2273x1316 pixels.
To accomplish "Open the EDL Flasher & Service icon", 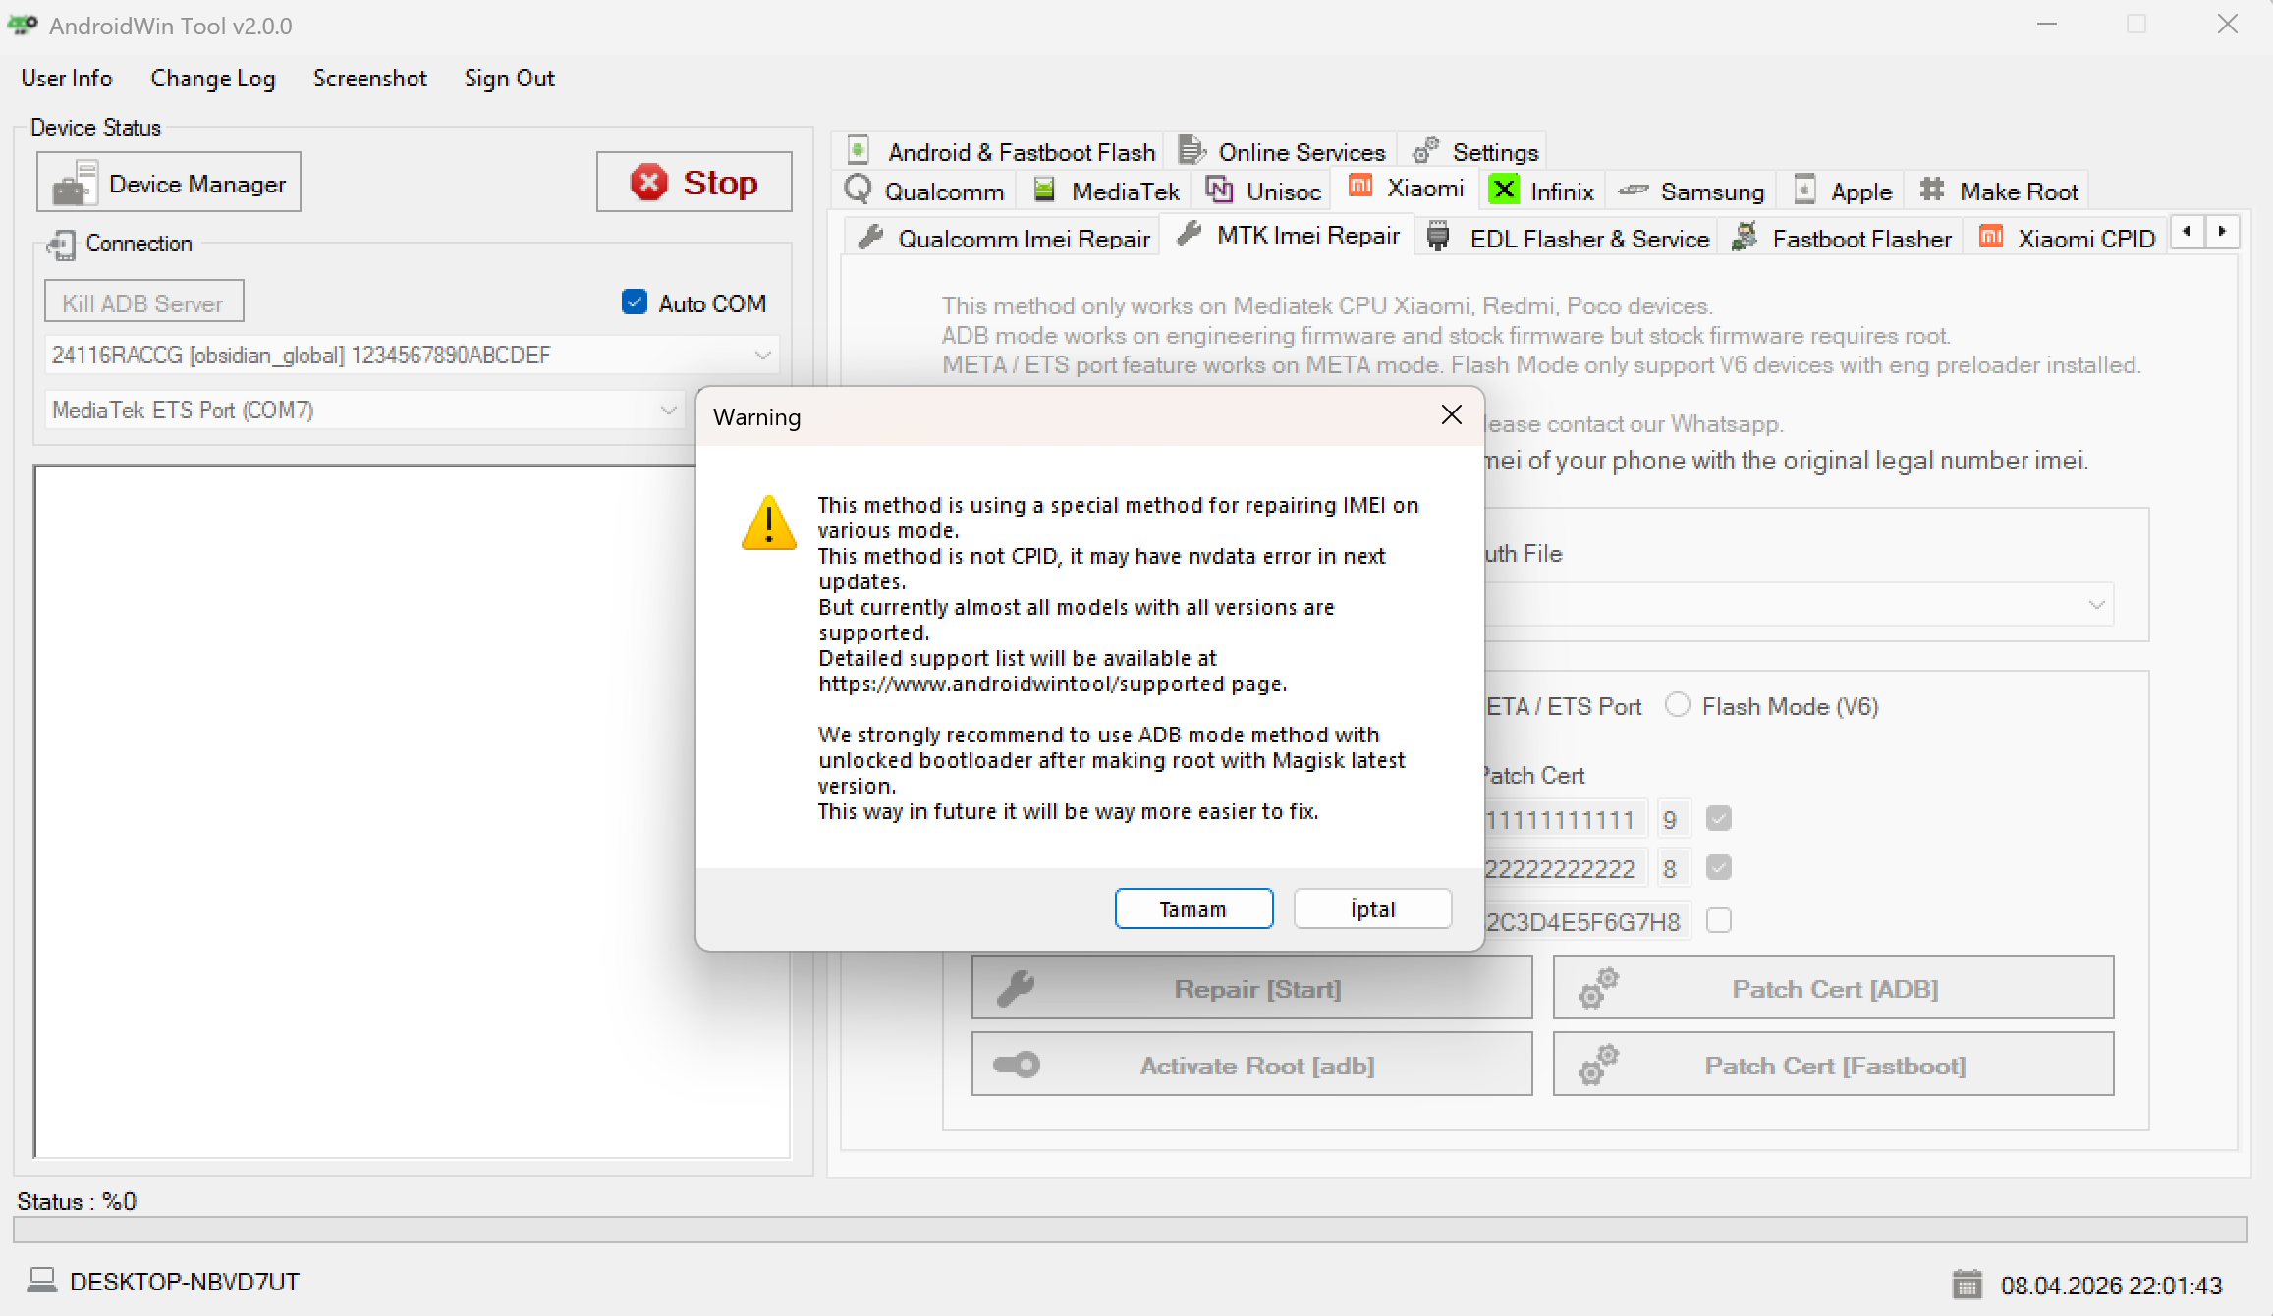I will click(1437, 237).
